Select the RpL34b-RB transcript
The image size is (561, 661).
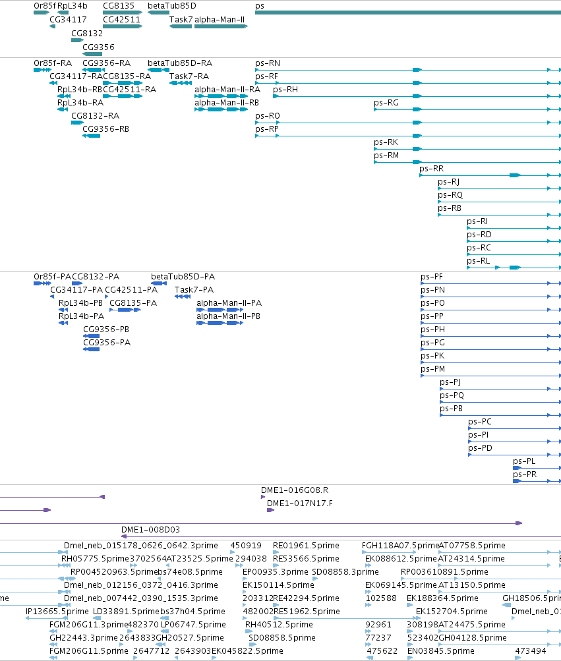coord(80,90)
